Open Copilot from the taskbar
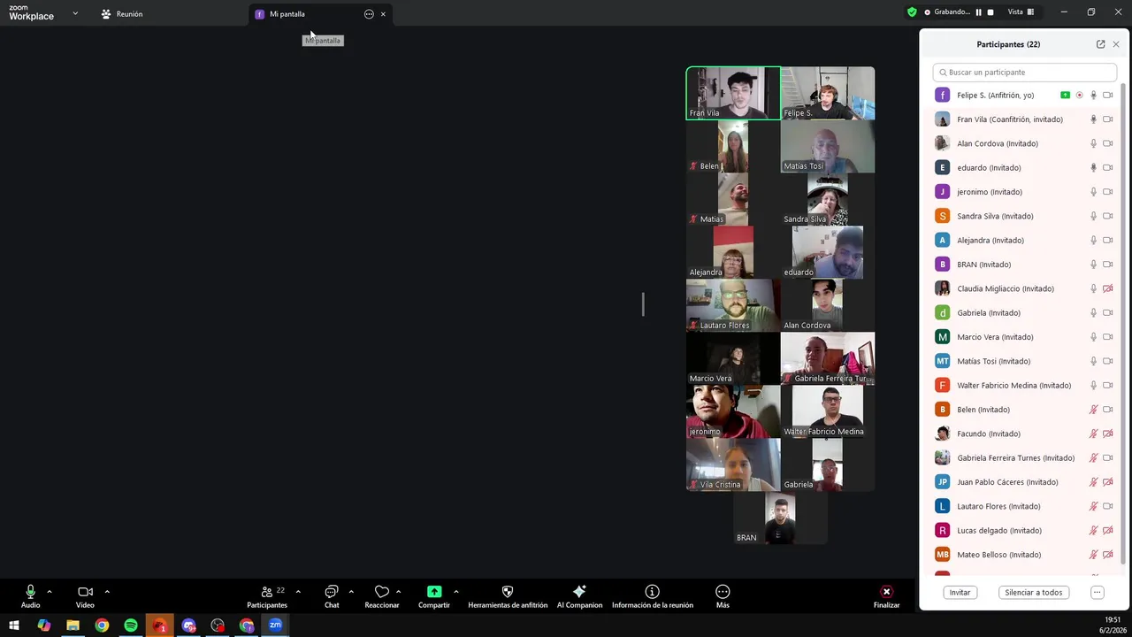 point(43,625)
